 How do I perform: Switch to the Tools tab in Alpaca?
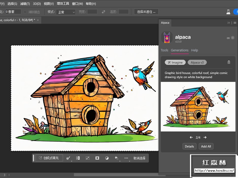pos(164,50)
